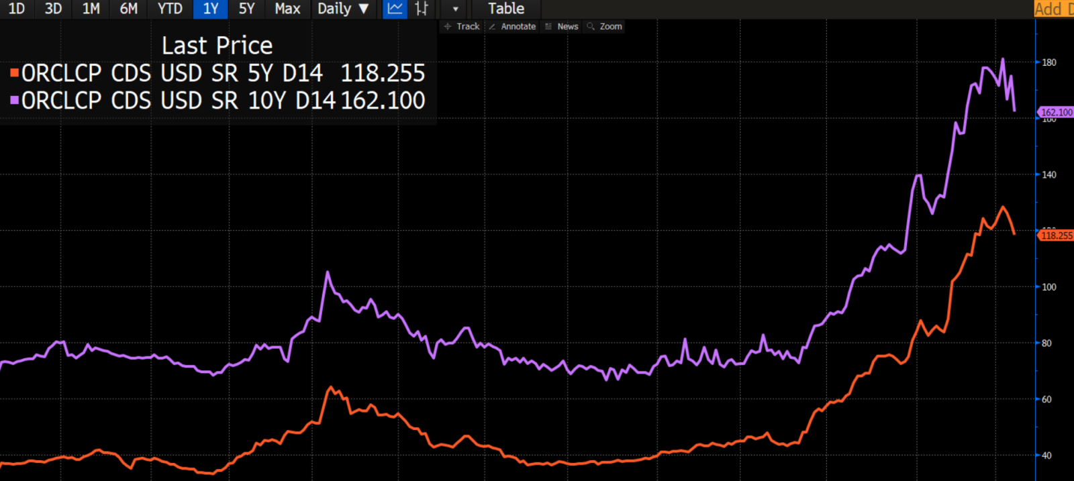Click the purple 162.100 axis price tag
1074x481 pixels.
[x=1056, y=112]
